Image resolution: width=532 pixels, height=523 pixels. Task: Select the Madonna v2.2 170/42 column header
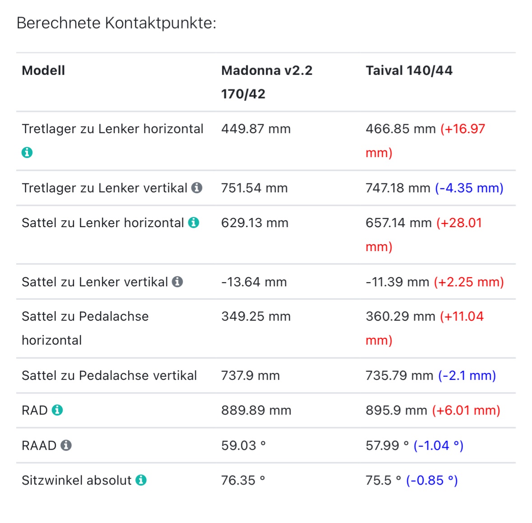266,82
